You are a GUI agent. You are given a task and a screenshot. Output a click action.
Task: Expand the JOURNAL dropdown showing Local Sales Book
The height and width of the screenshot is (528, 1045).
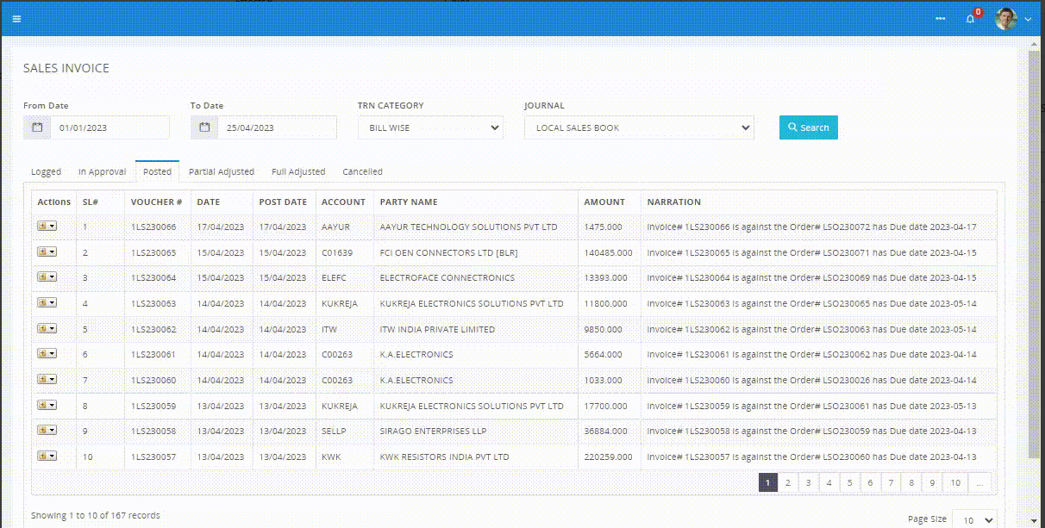pos(639,127)
